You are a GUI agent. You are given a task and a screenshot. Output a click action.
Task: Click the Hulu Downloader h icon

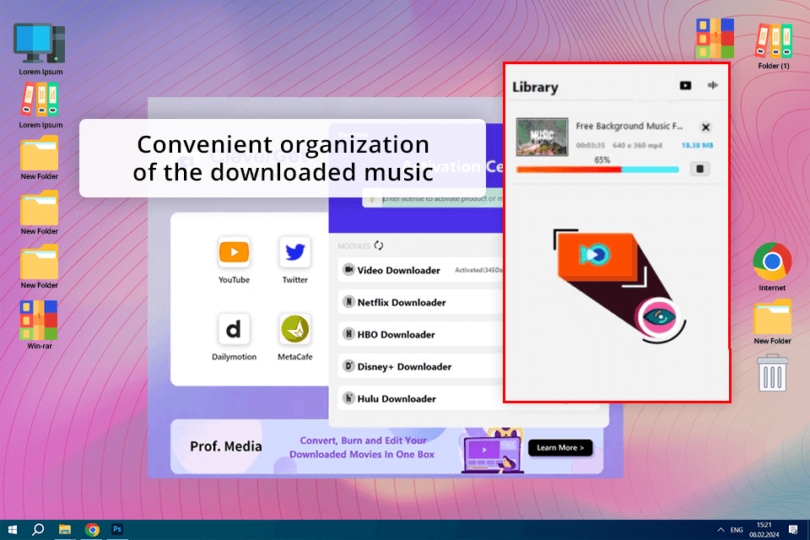348,398
